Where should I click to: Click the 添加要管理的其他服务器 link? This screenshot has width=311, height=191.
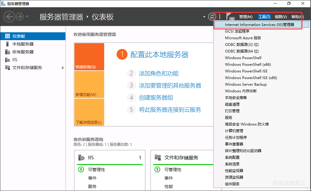(170, 86)
